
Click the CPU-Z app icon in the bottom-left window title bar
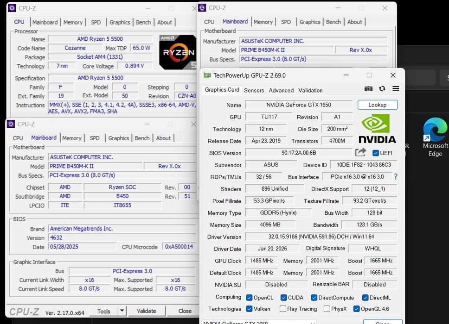tap(11, 124)
